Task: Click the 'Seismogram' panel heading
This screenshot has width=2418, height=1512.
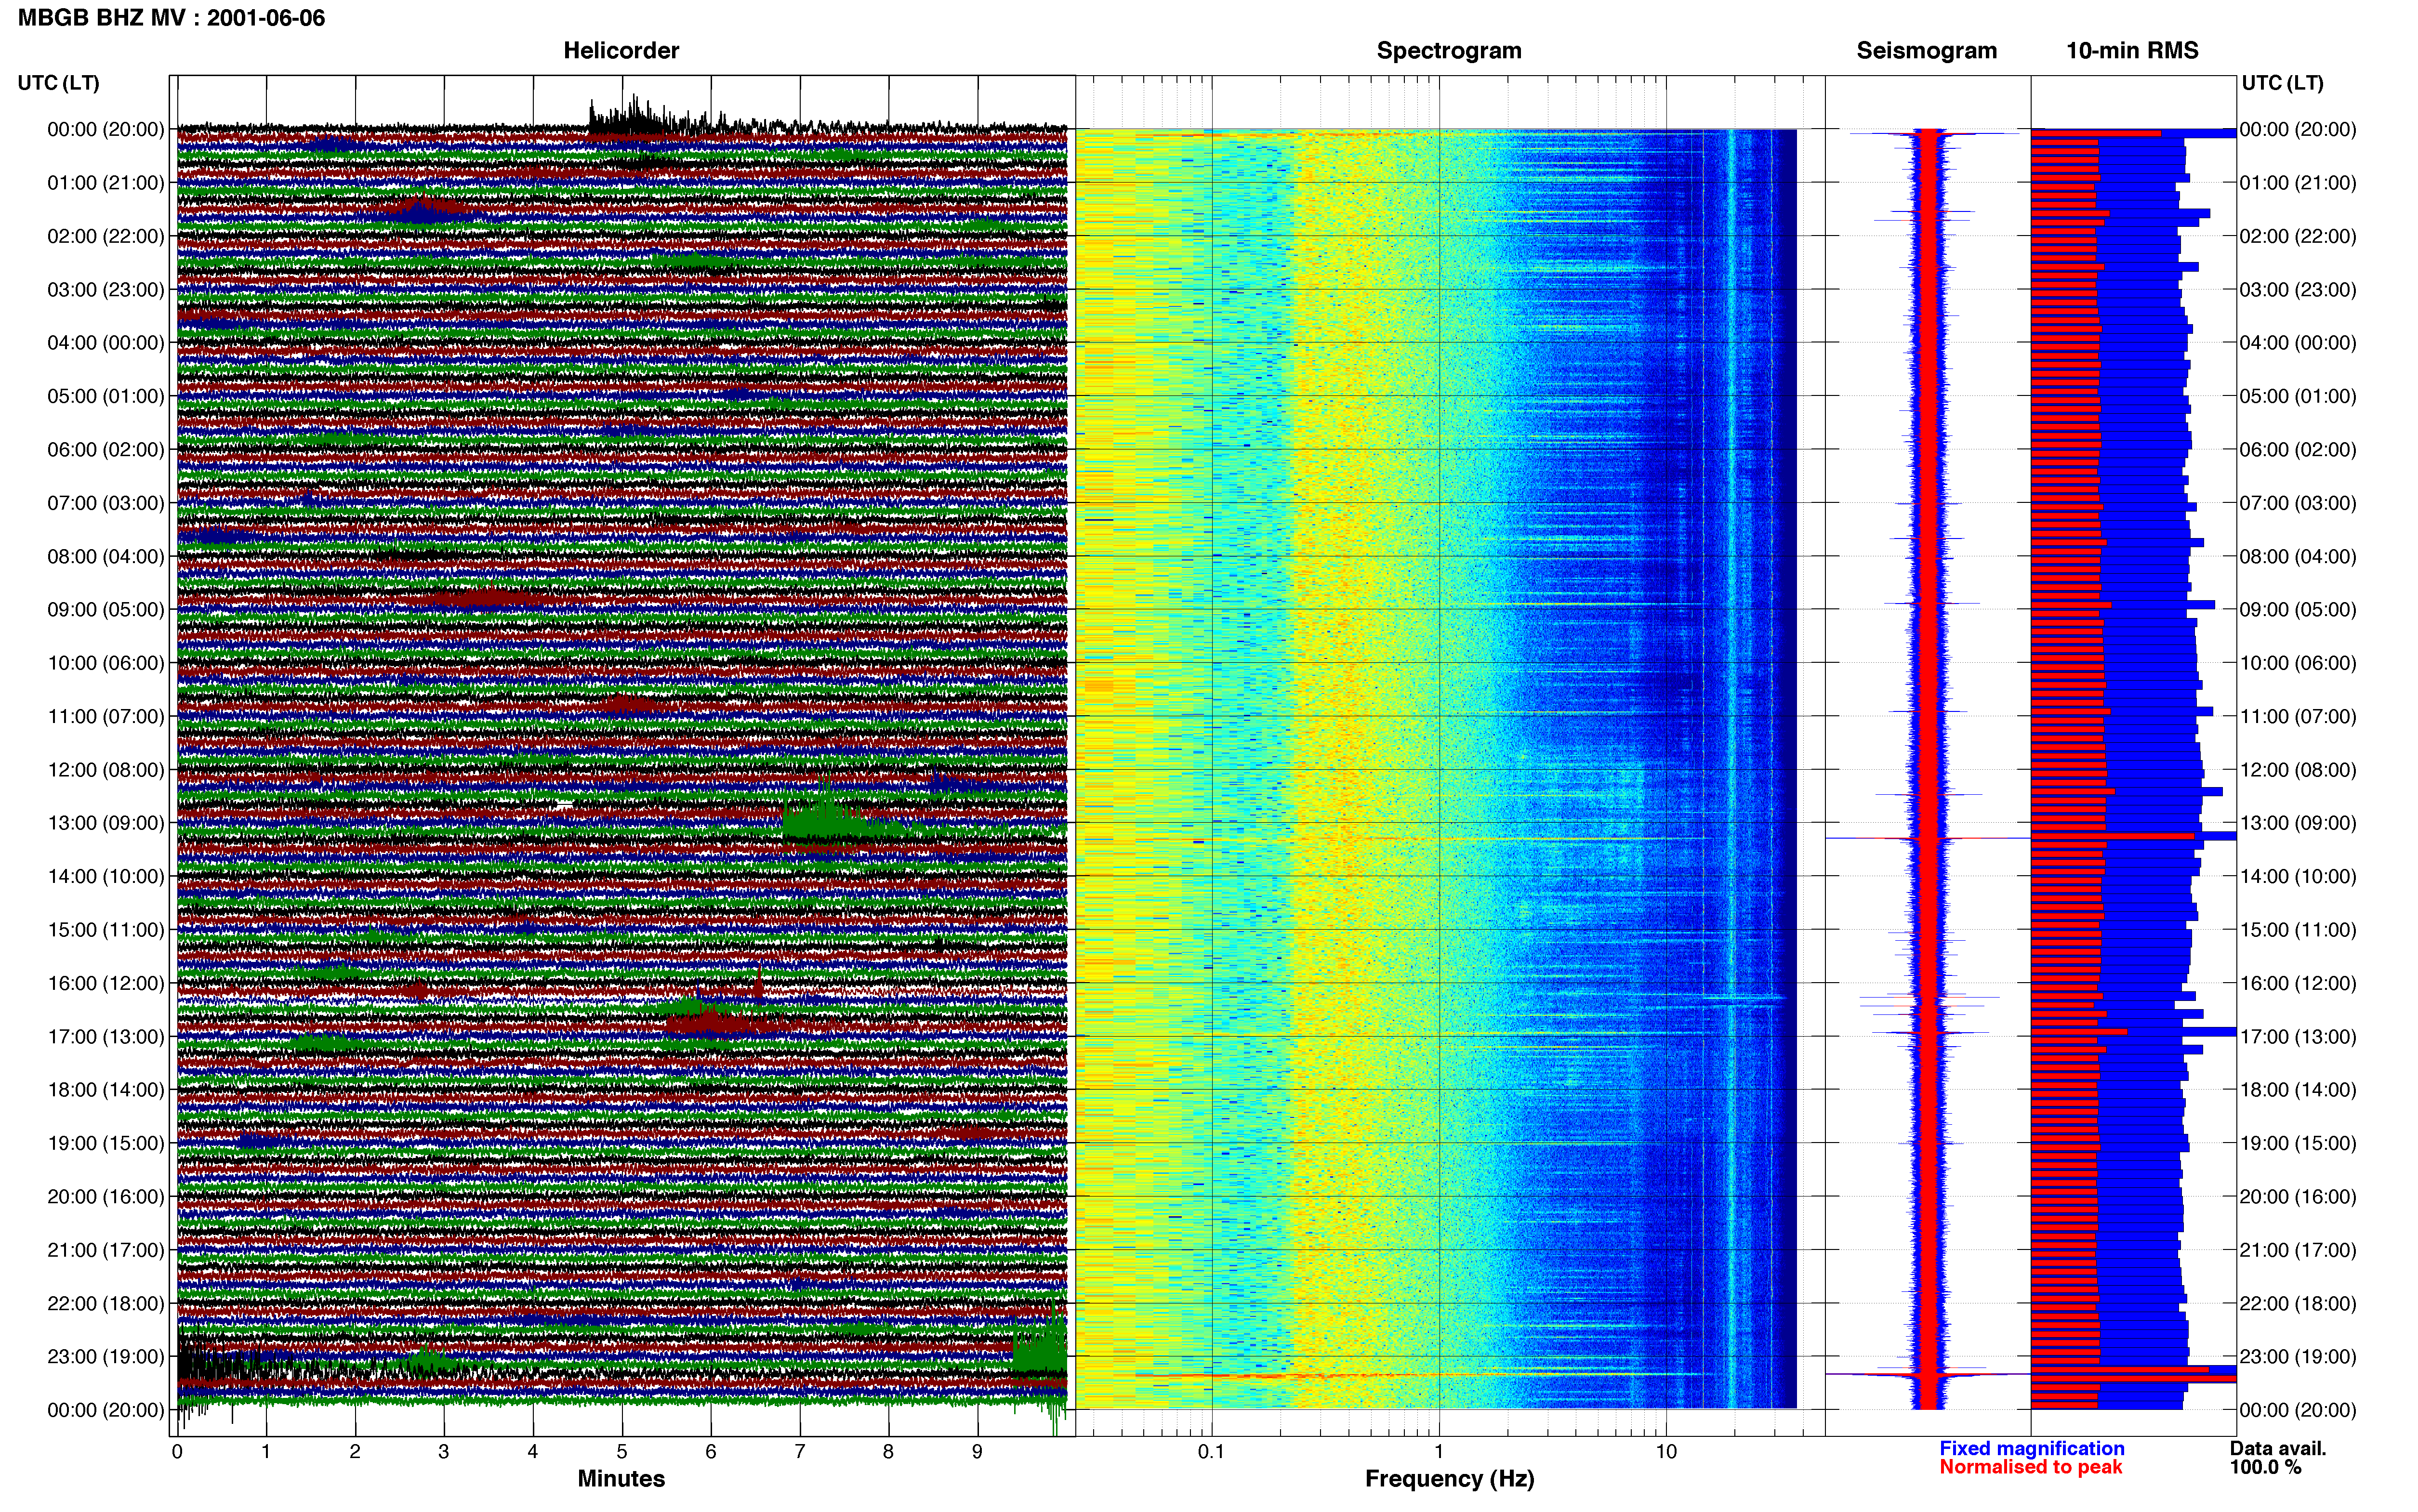Action: pyautogui.click(x=1926, y=51)
